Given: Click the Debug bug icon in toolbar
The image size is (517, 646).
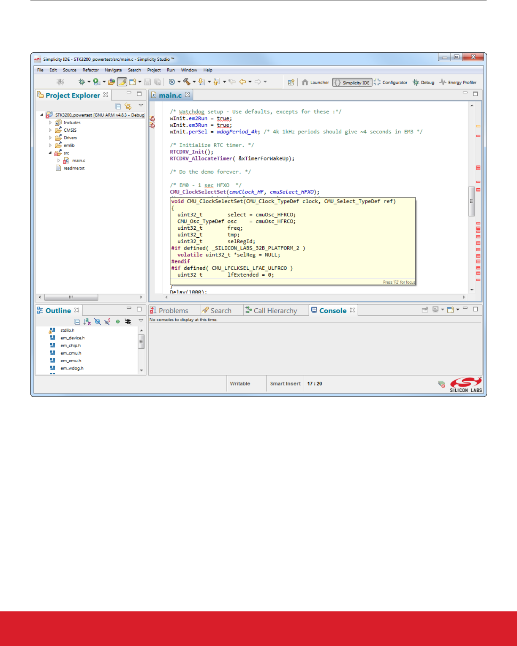Looking at the screenshot, I should coord(82,82).
